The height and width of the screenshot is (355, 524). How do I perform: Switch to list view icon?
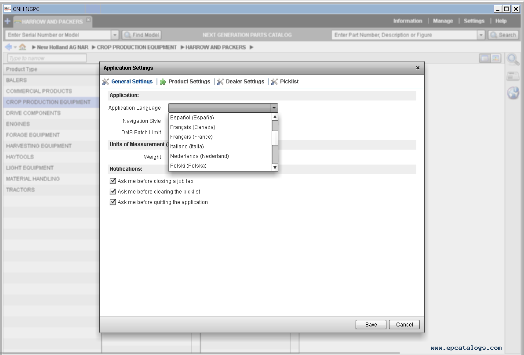point(484,58)
